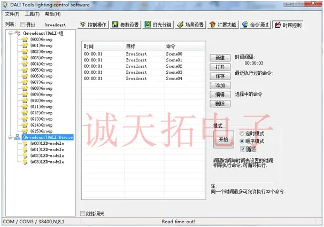Click the DALI-组 root group icon
324x227 pixels.
coord(17,33)
